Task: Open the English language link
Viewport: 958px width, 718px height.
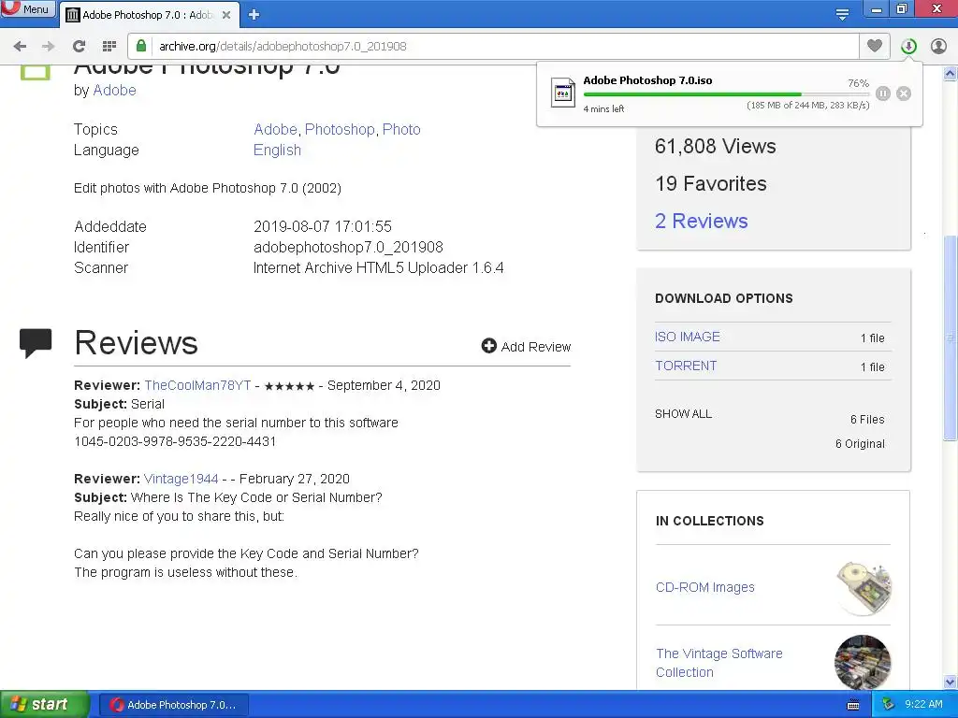Action: (x=277, y=151)
